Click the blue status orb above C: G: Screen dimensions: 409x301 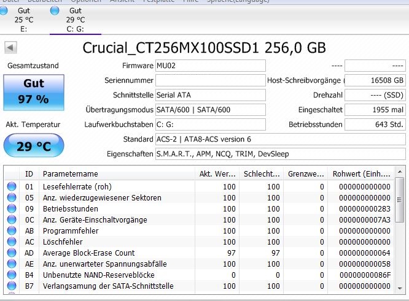click(55, 10)
